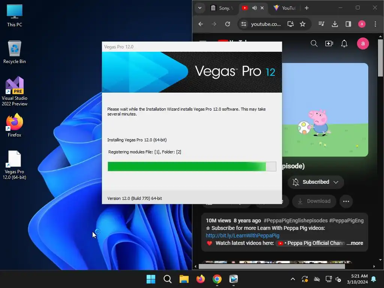Open the Recycle Bin desktop icon

(x=15, y=52)
